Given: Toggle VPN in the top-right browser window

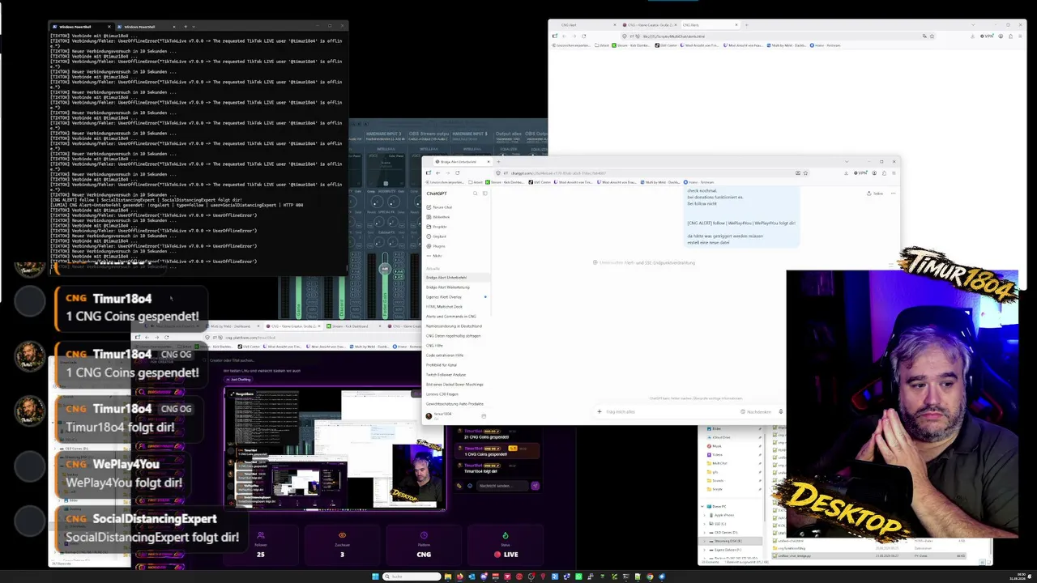Looking at the screenshot, I should tap(988, 36).
